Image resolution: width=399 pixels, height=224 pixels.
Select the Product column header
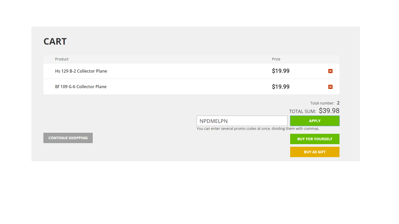tap(62, 59)
